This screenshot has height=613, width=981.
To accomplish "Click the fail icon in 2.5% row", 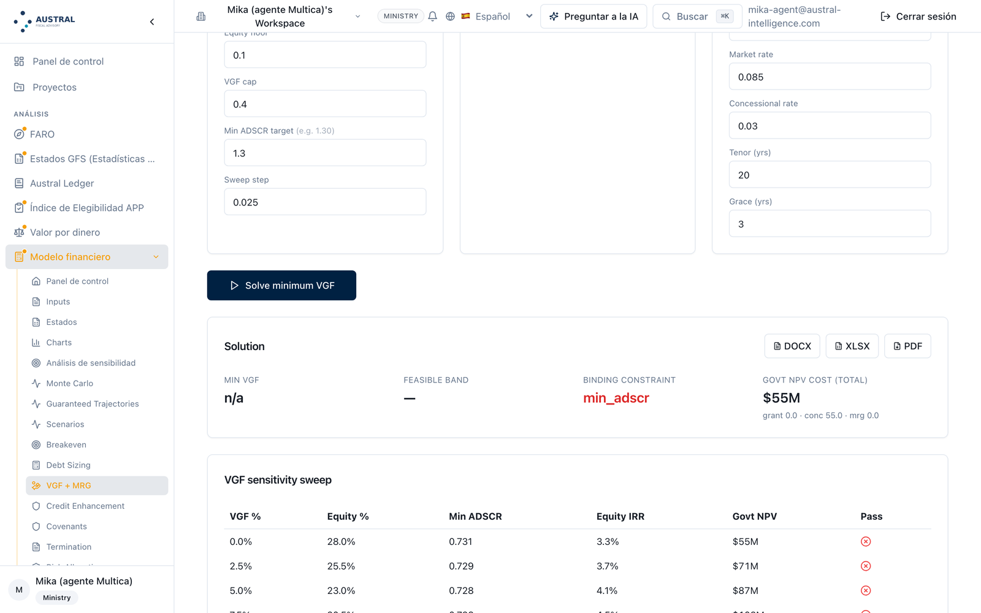I will click(866, 566).
